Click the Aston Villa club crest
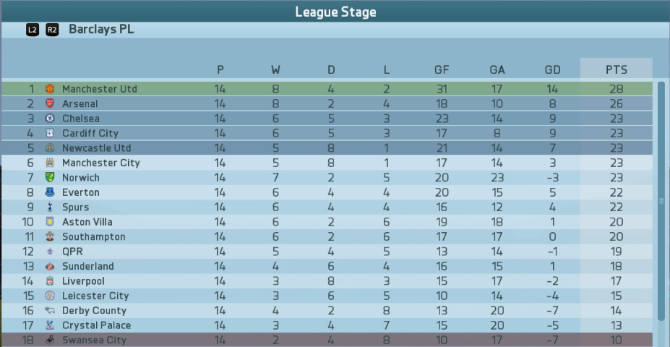Screen dimensions: 670x347 pos(50,222)
